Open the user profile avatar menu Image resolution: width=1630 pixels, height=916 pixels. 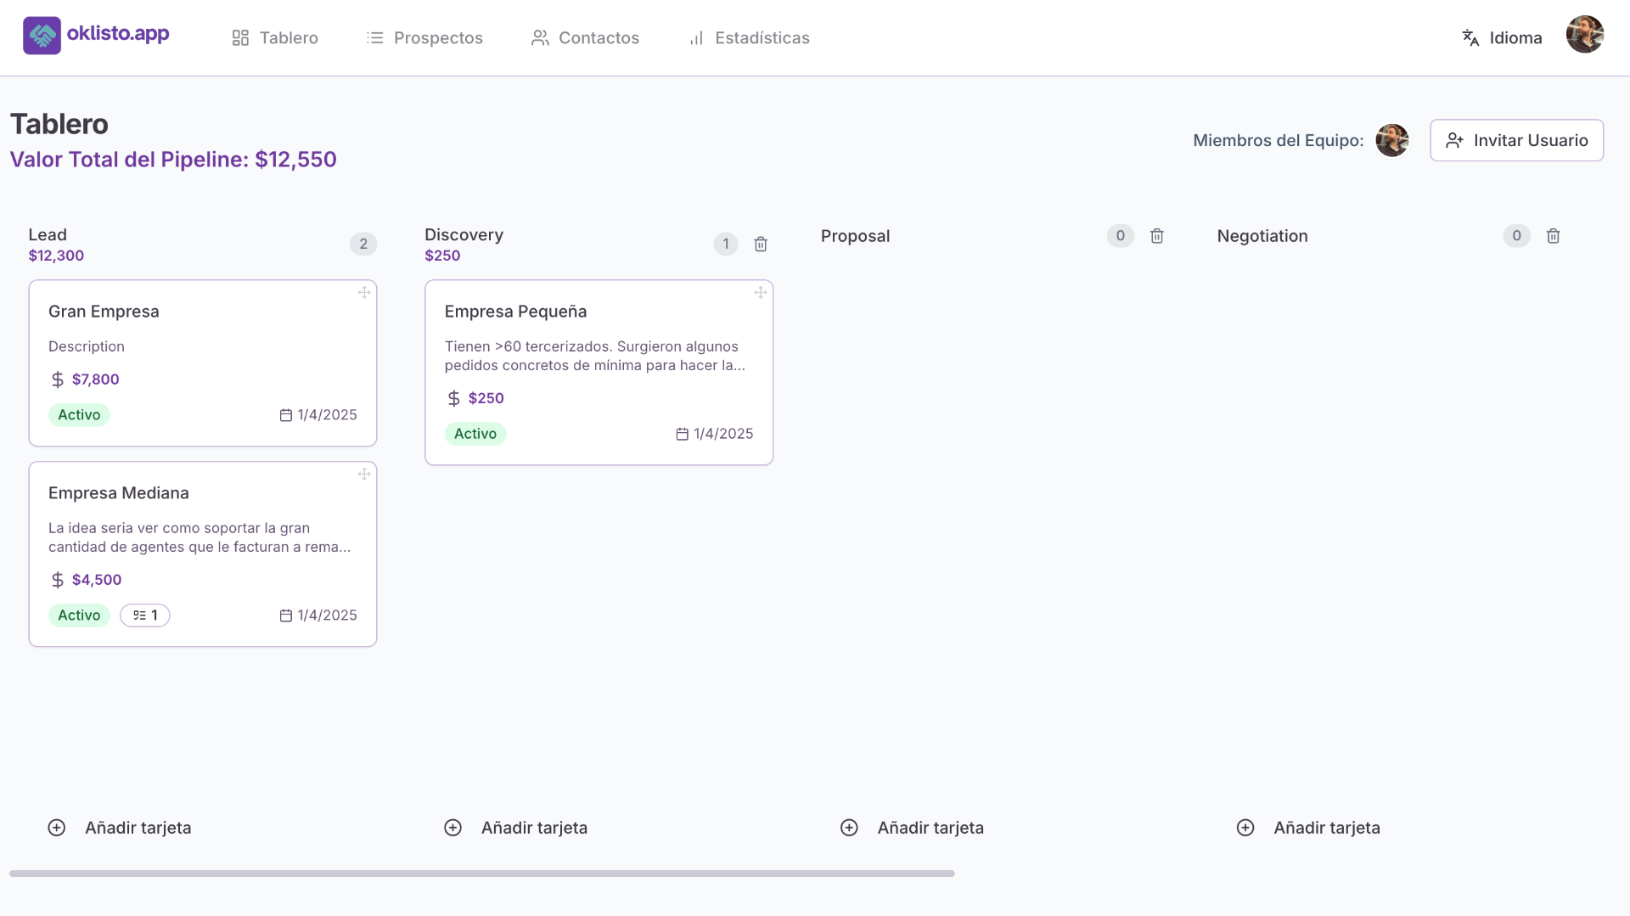coord(1585,35)
